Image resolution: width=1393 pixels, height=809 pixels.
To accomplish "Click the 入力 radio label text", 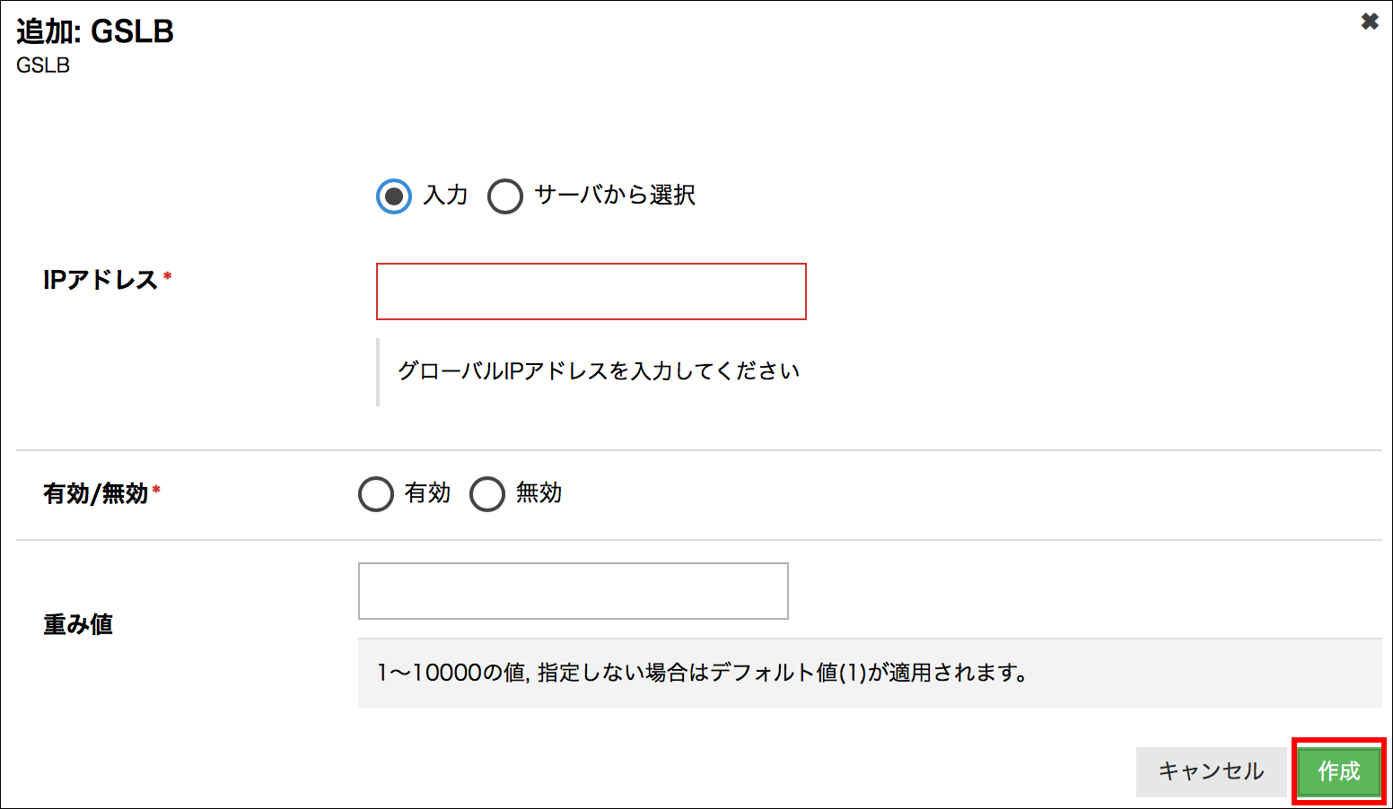I will [x=446, y=195].
